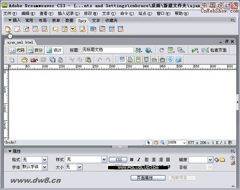Click the Spry Menu Bar icon

click(x=93, y=29)
